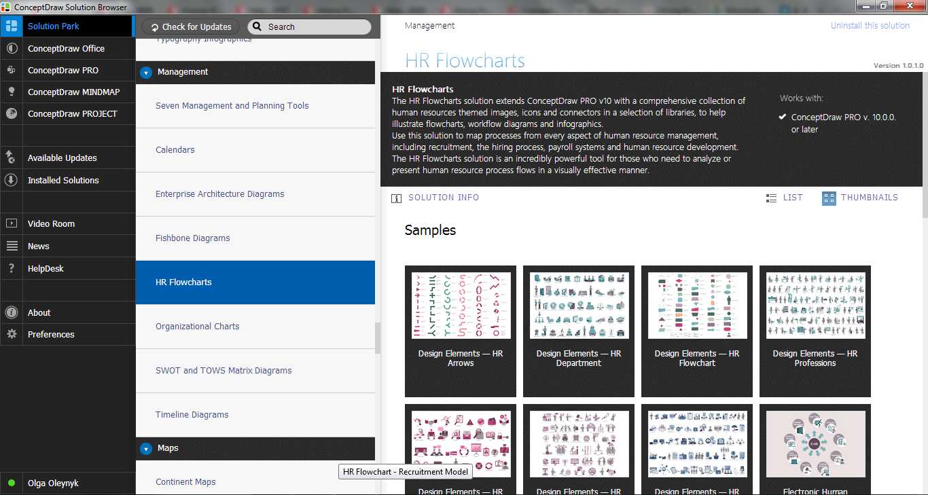The height and width of the screenshot is (495, 928).
Task: Open Design Elements — HR Department sample
Action: pos(579,331)
